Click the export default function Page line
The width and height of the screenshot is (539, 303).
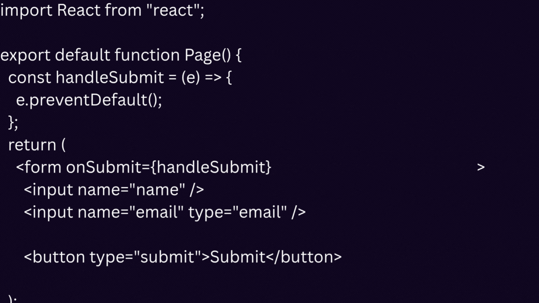121,55
